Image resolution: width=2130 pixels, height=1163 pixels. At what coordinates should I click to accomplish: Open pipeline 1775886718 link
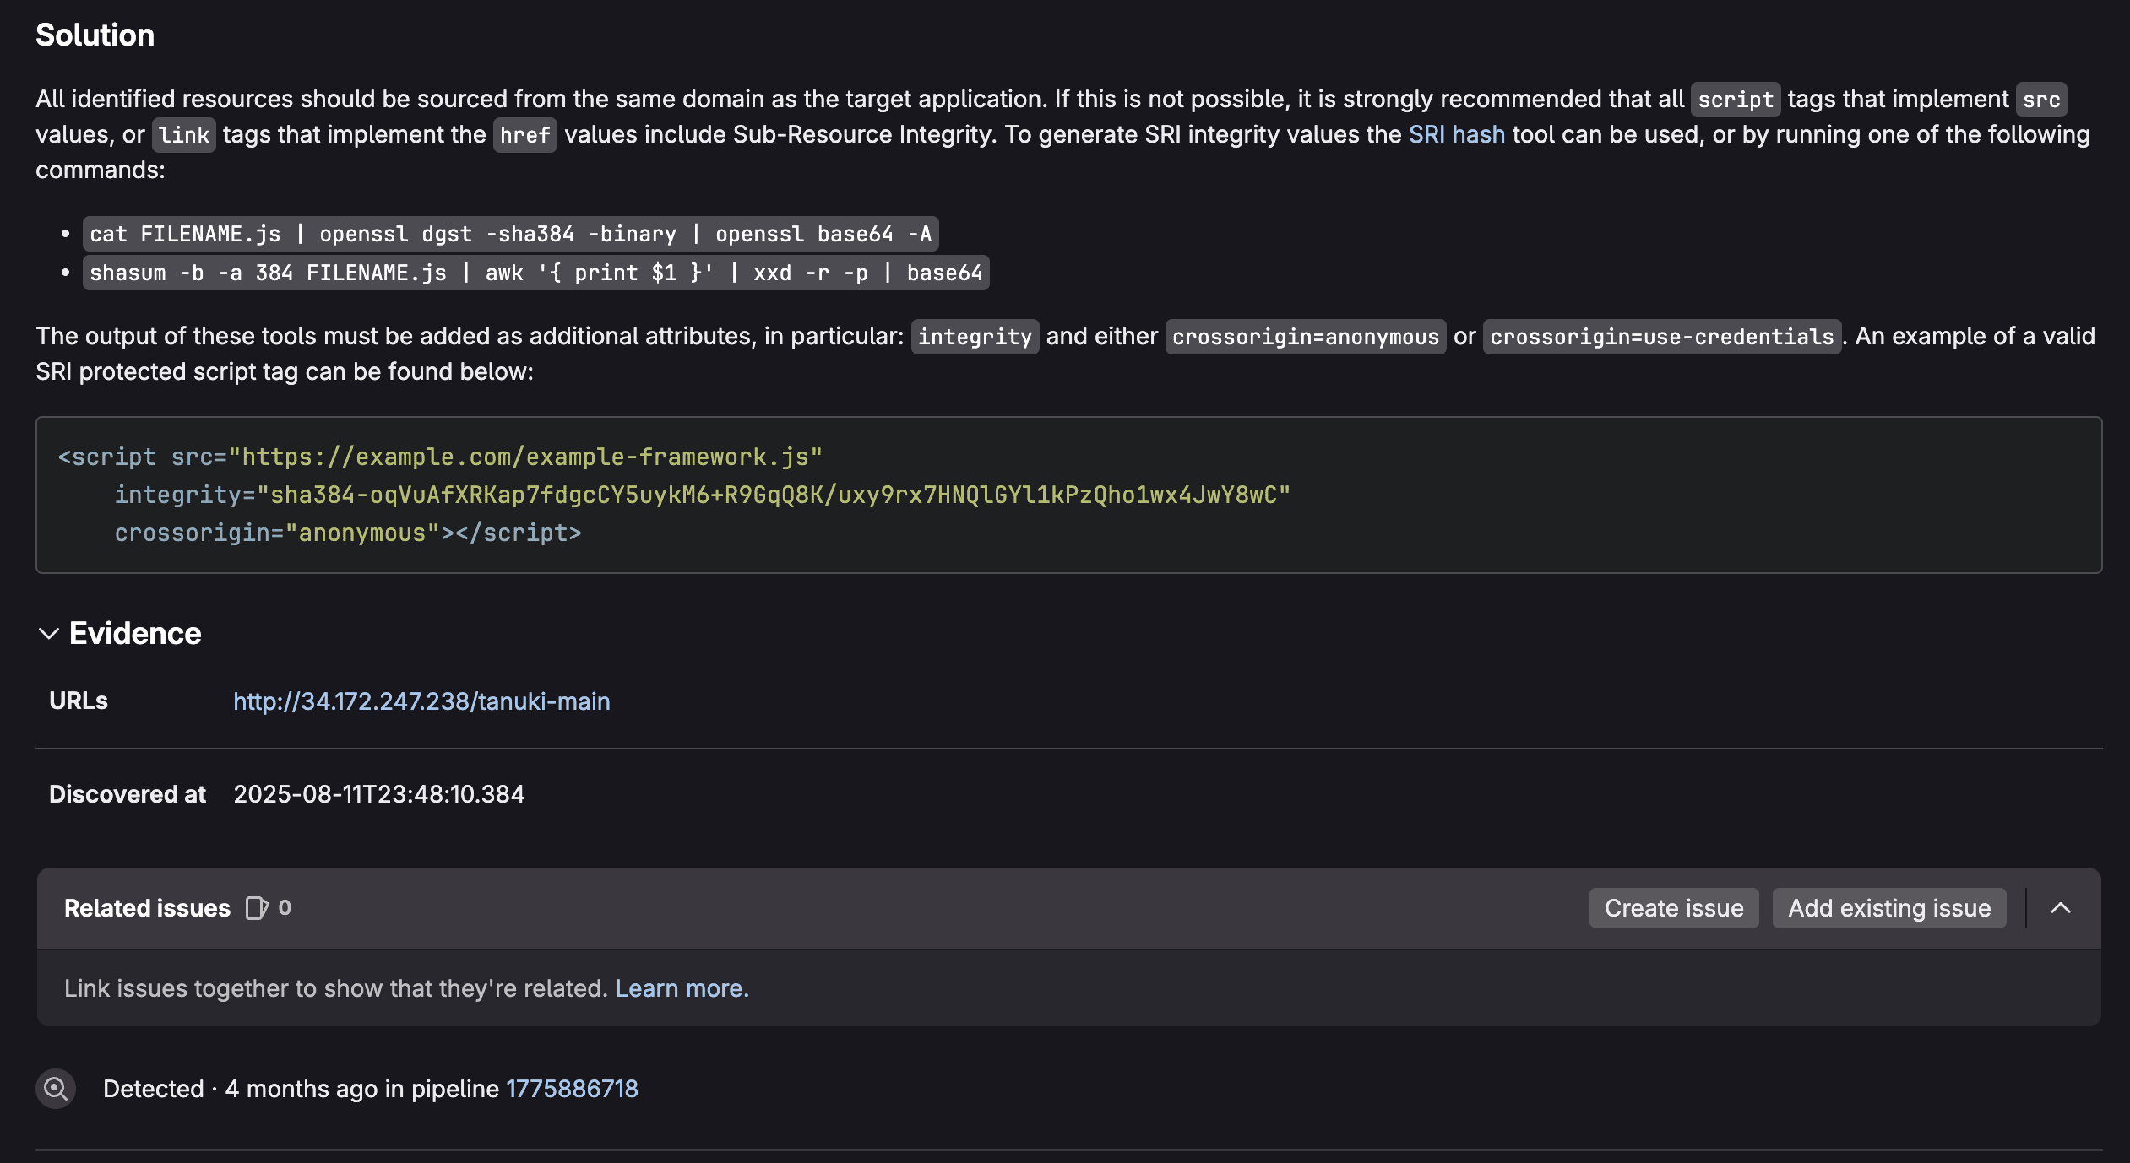pyautogui.click(x=572, y=1089)
